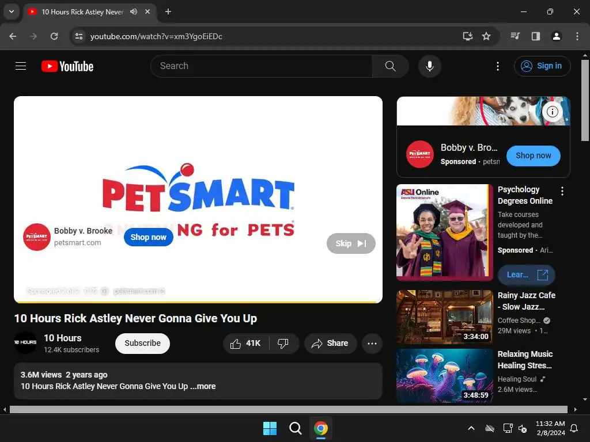Bookmark this tab with star icon
The image size is (590, 442).
[486, 36]
